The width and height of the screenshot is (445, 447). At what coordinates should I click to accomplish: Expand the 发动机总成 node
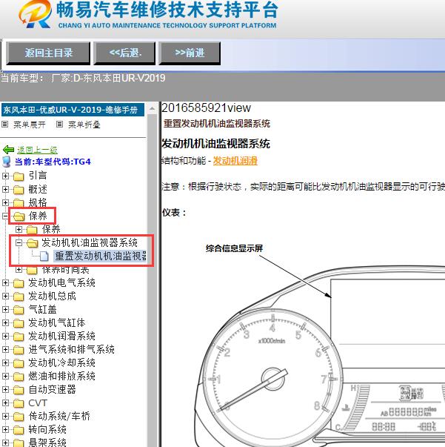point(5,297)
